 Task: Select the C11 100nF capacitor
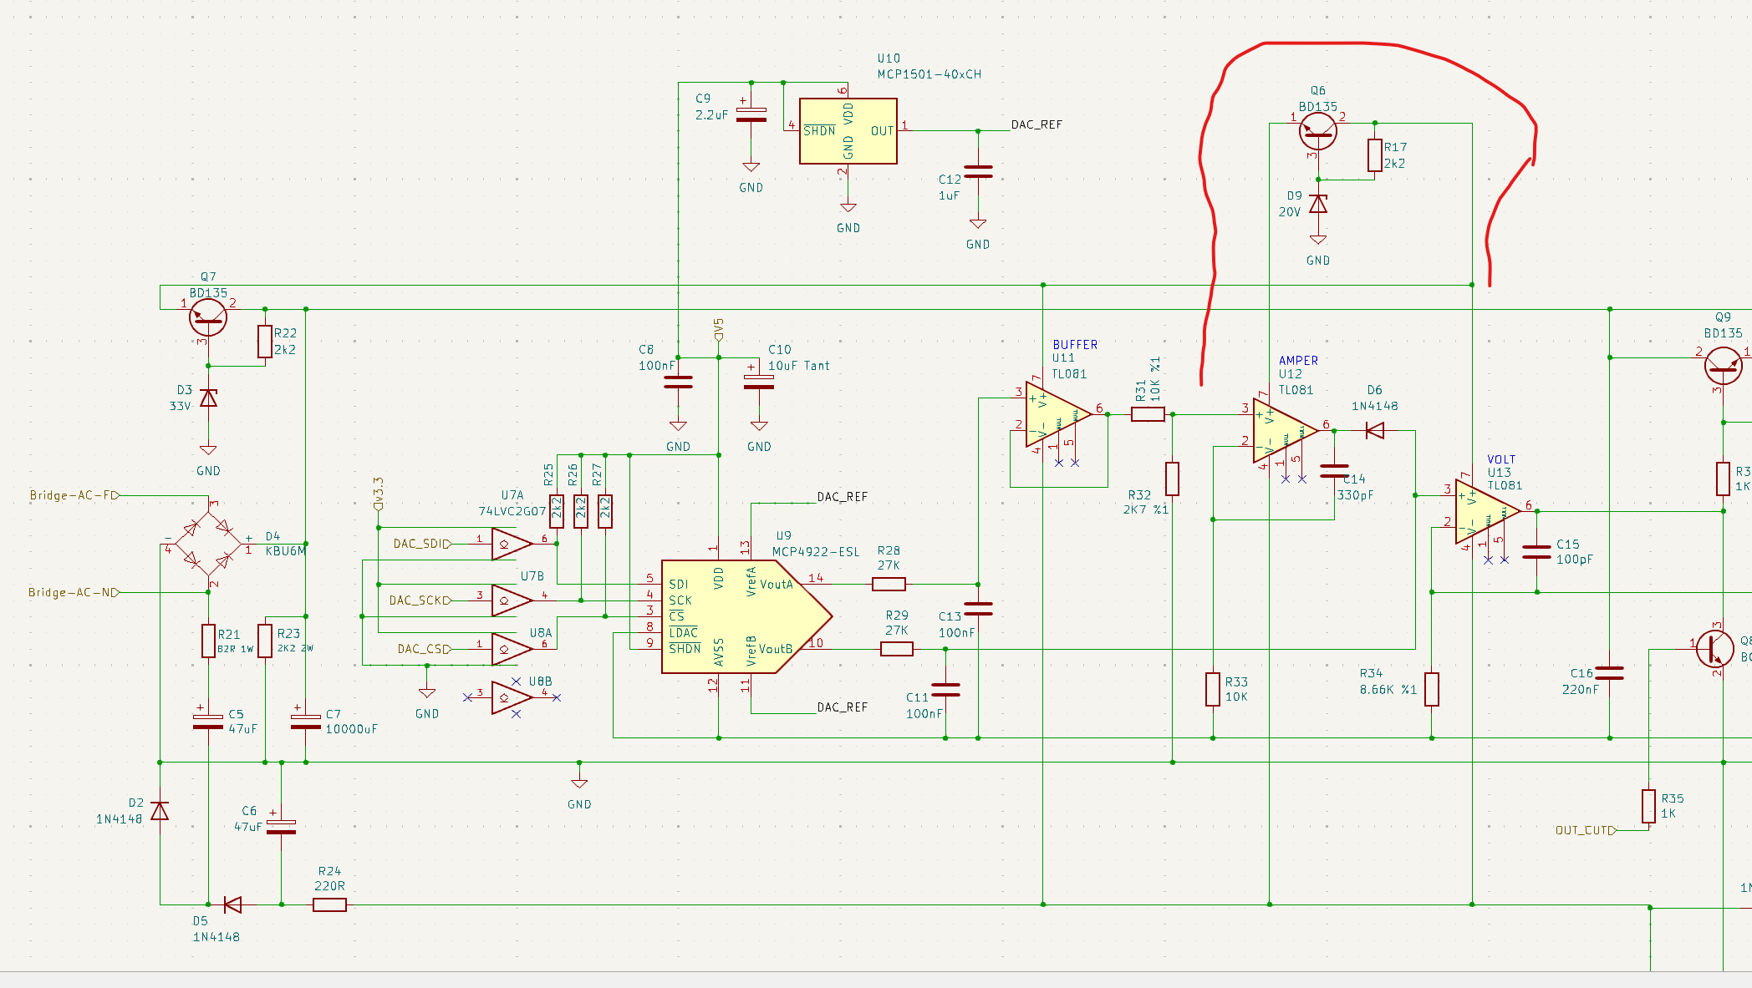point(945,689)
